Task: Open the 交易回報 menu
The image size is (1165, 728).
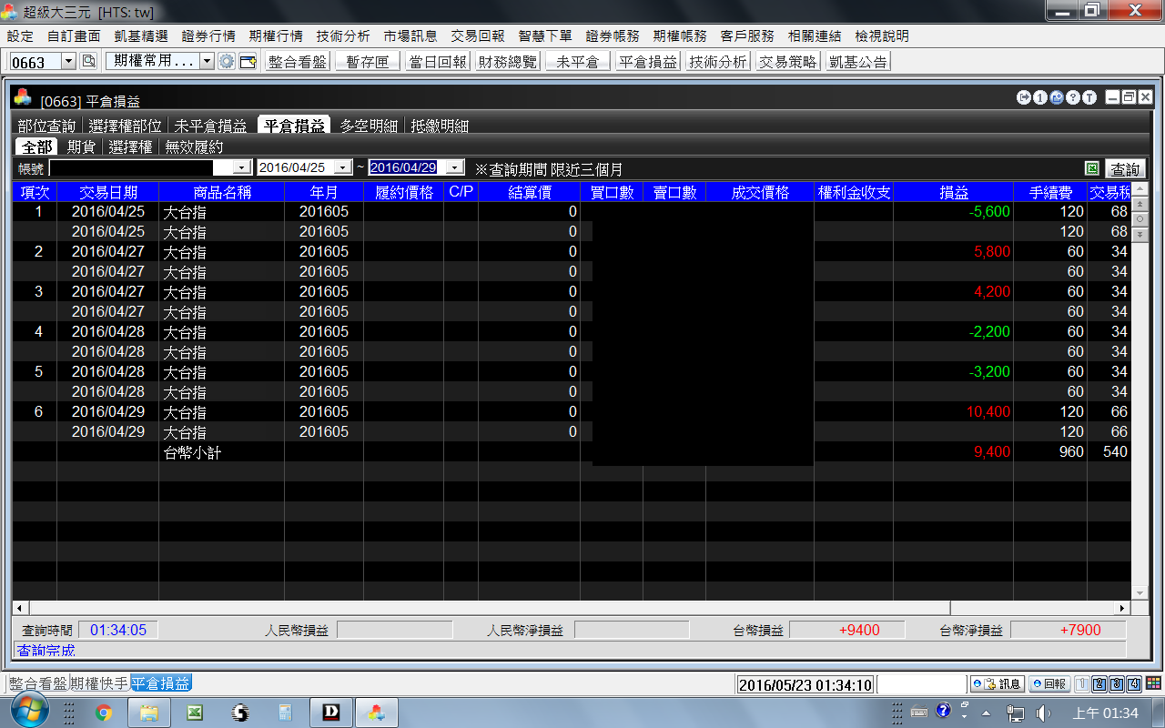Action: (478, 35)
